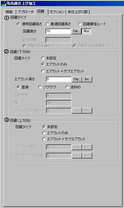Select エアカットのみ in 回避(上方向) section

[55, 133]
